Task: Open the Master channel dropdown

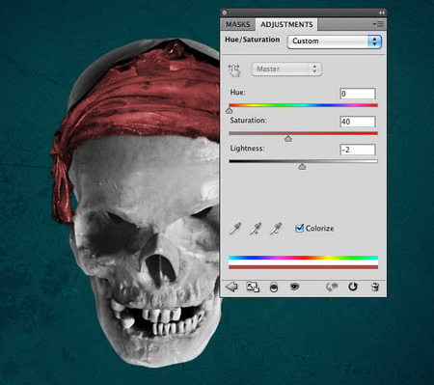Action: [286, 69]
